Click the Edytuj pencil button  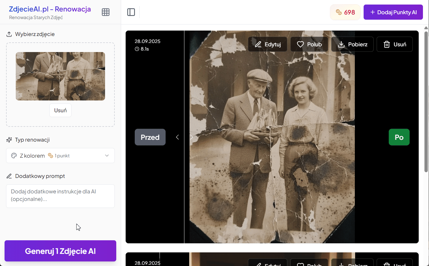click(x=268, y=44)
